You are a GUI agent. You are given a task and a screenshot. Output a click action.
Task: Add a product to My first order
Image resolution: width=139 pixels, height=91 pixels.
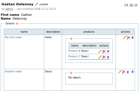pyautogui.click(x=71, y=39)
